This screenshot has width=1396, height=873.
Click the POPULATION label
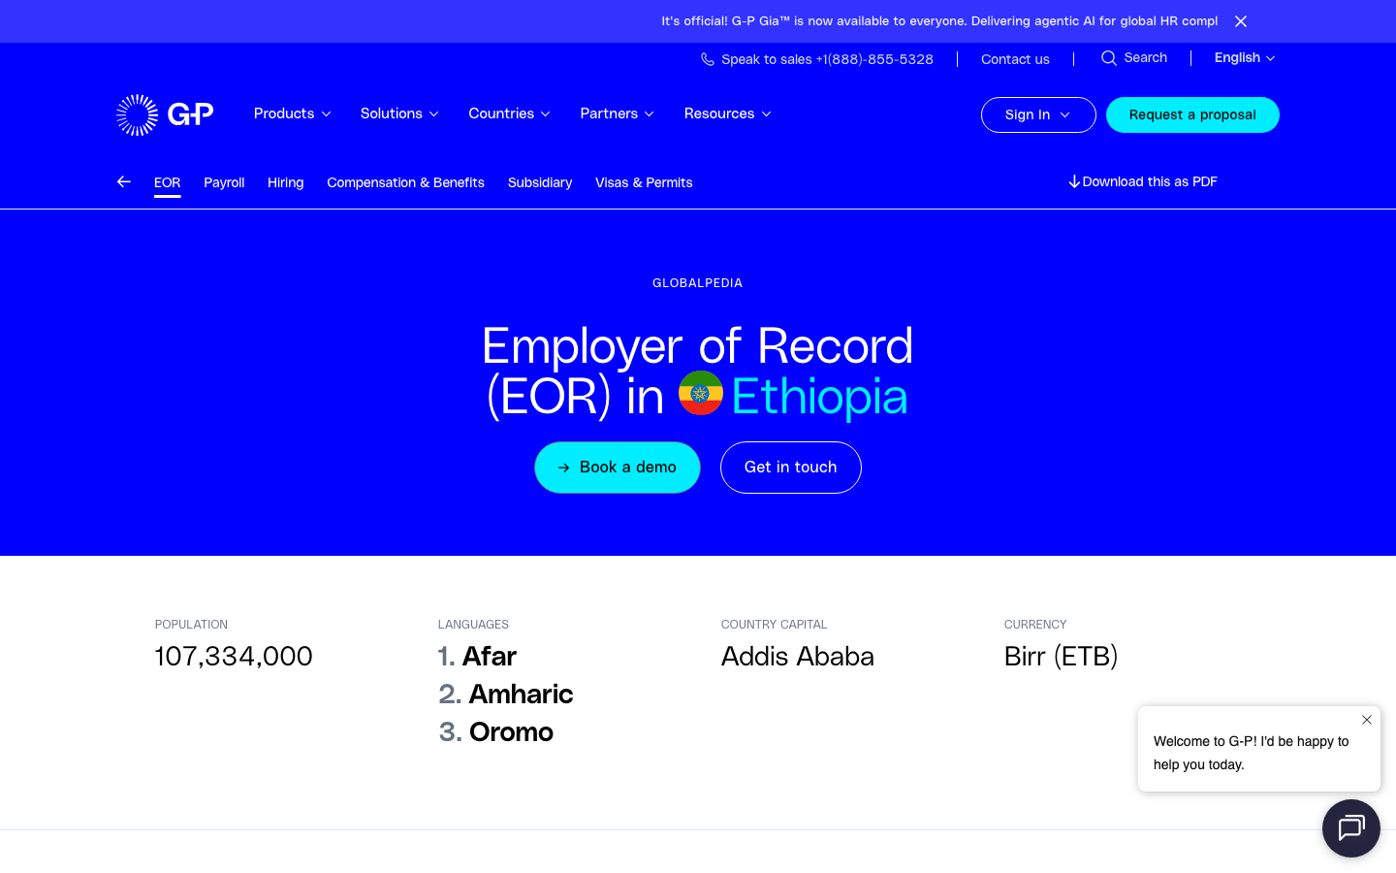(191, 625)
